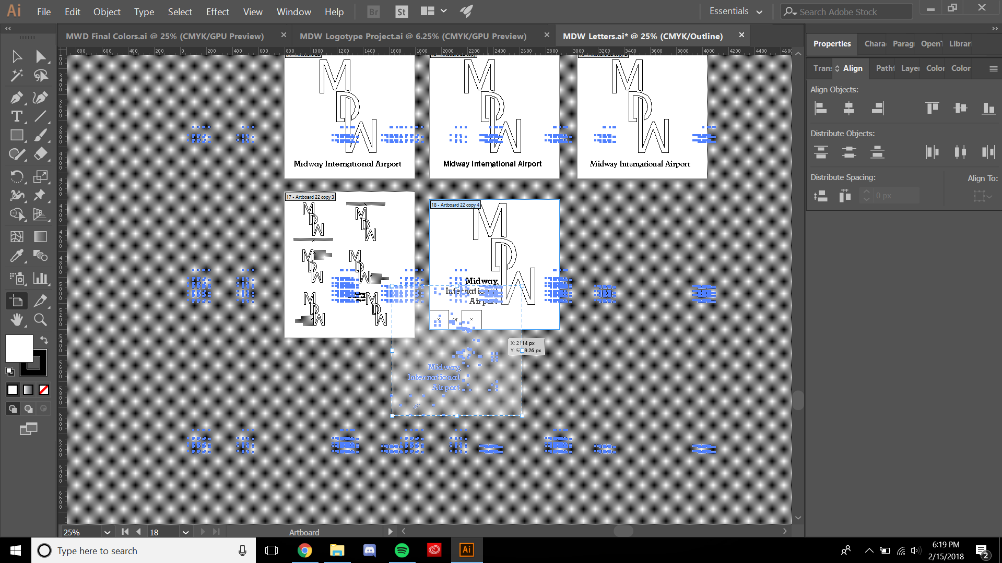
Task: Distribute objects by vertical centers
Action: point(848,152)
